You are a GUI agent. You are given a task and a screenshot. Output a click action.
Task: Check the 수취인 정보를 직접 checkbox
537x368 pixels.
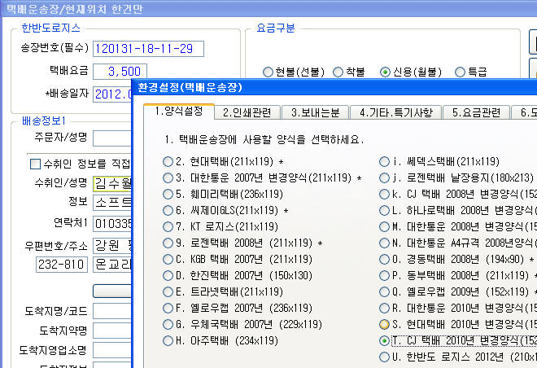35,164
